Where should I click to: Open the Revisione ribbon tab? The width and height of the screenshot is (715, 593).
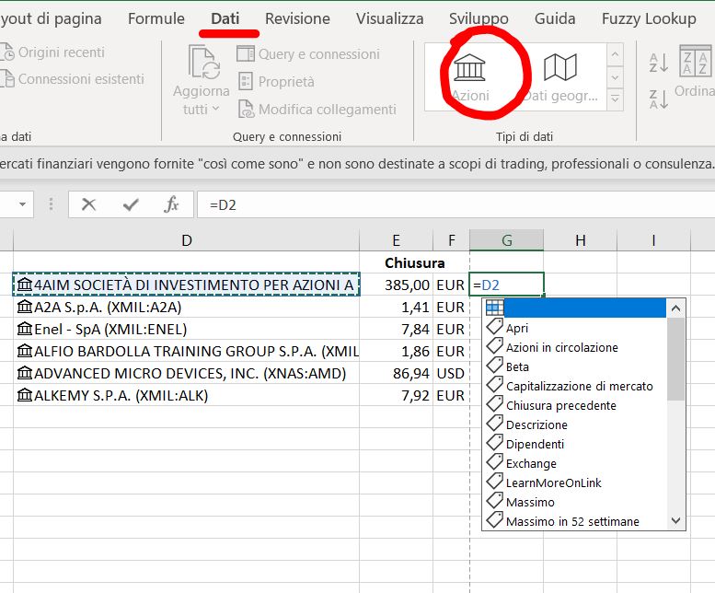[297, 18]
